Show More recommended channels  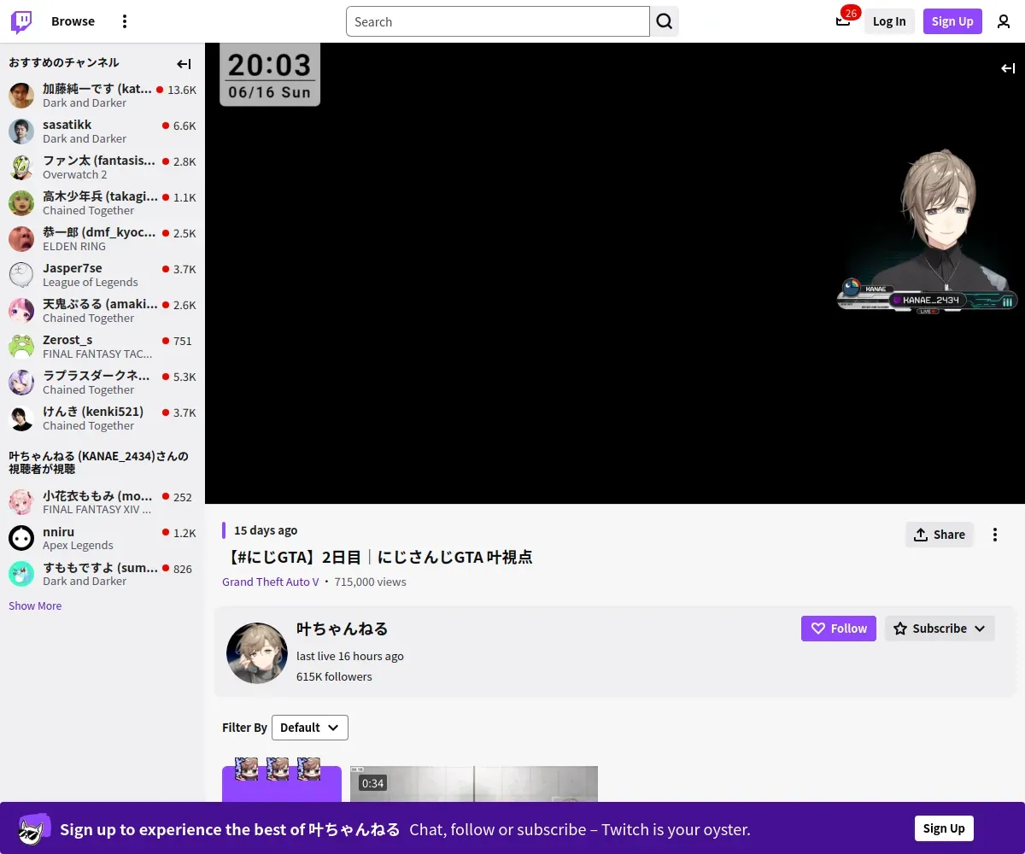[35, 605]
